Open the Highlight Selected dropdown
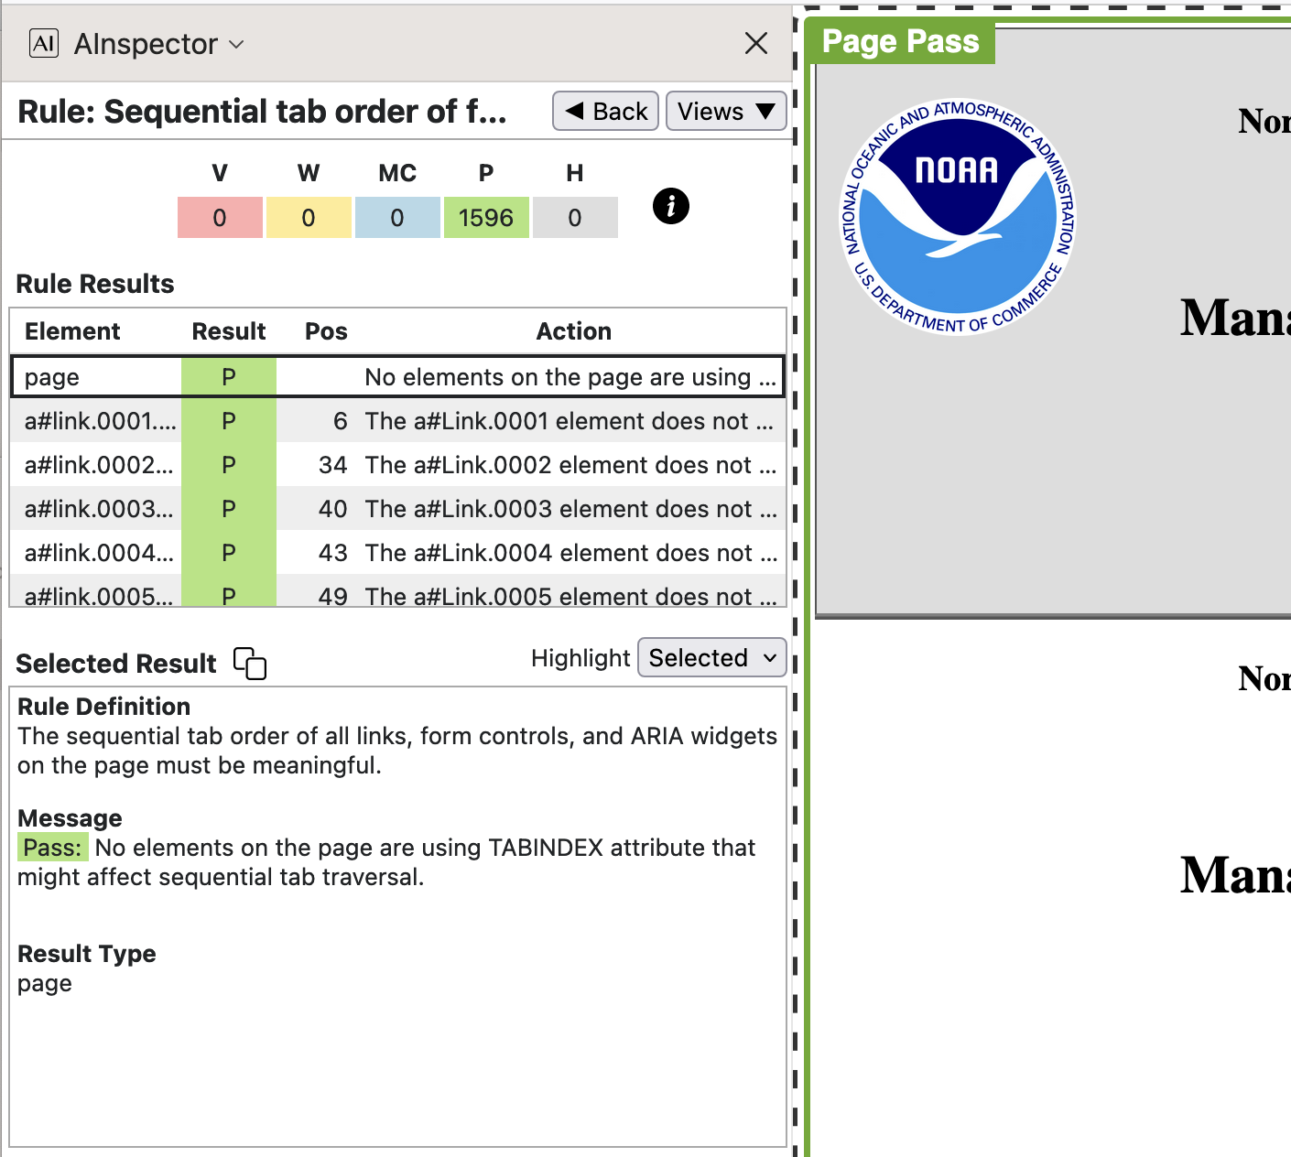The height and width of the screenshot is (1157, 1291). coord(711,658)
